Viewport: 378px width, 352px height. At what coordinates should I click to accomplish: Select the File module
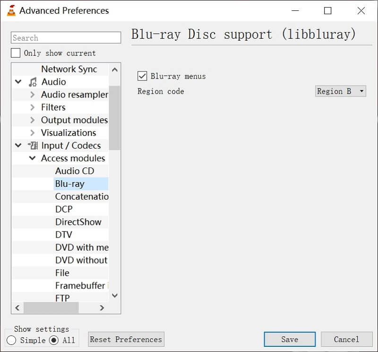pyautogui.click(x=62, y=273)
